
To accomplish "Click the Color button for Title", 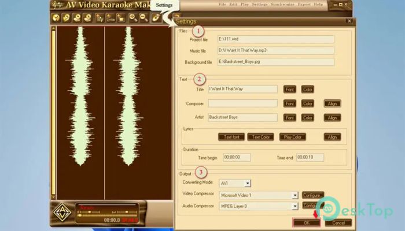I will point(307,90).
